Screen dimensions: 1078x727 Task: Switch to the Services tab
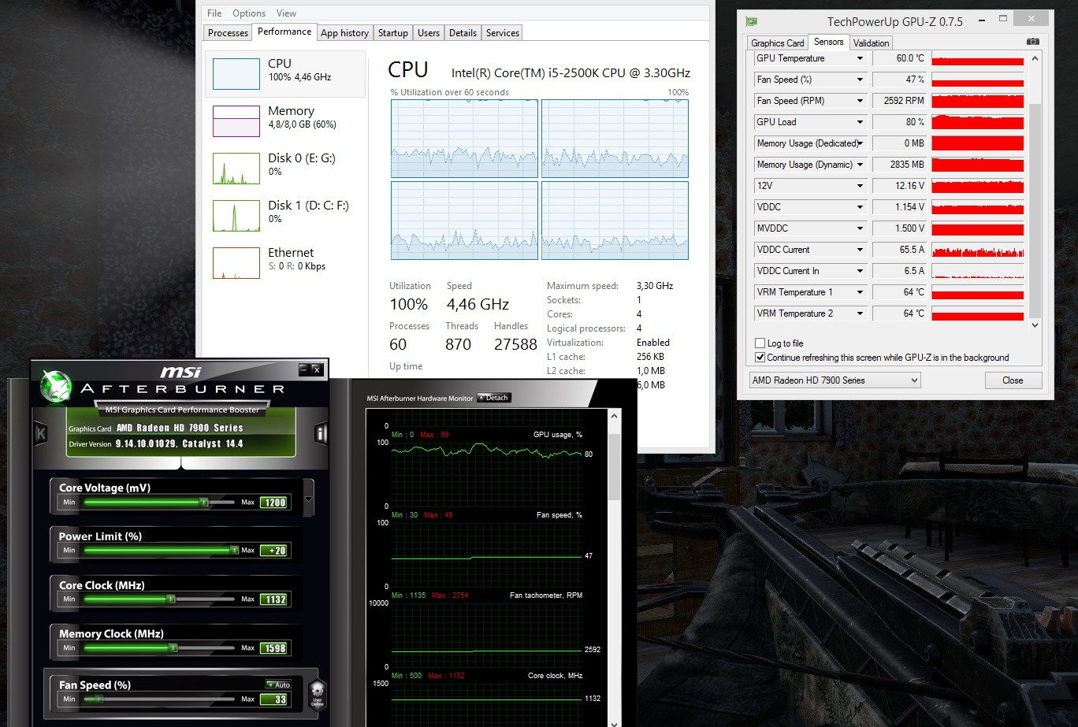pos(502,33)
